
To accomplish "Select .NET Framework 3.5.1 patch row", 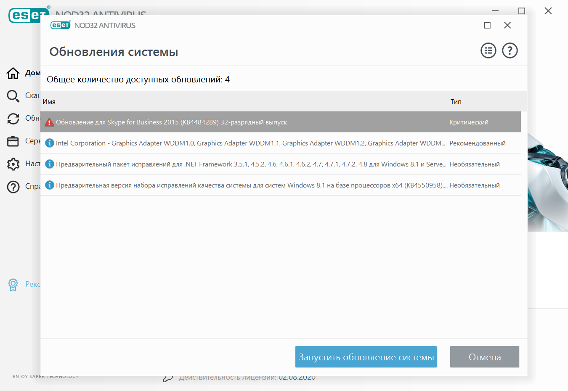I will pos(281,164).
